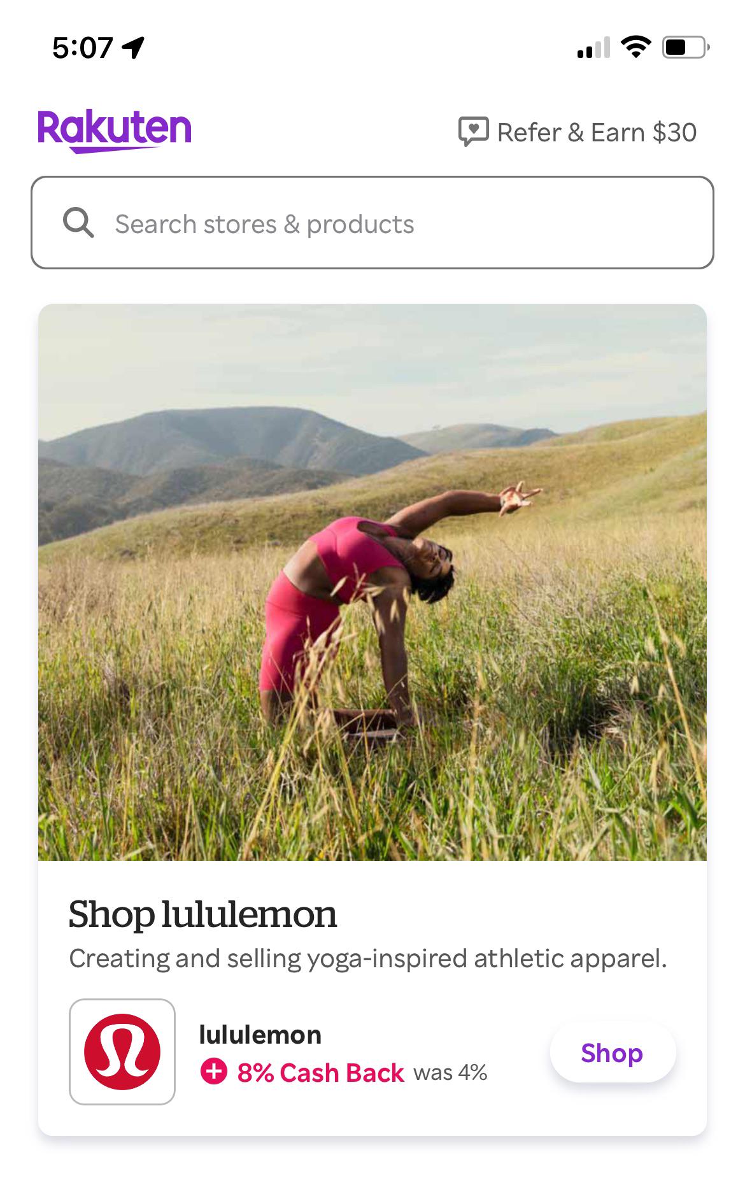Tap the 'was 4%' previous rate text
This screenshot has width=745, height=1185.
pyautogui.click(x=450, y=1073)
